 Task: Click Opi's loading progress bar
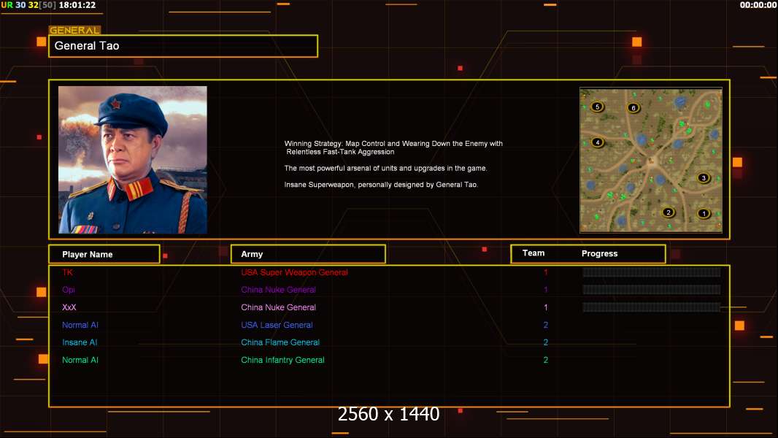point(652,290)
